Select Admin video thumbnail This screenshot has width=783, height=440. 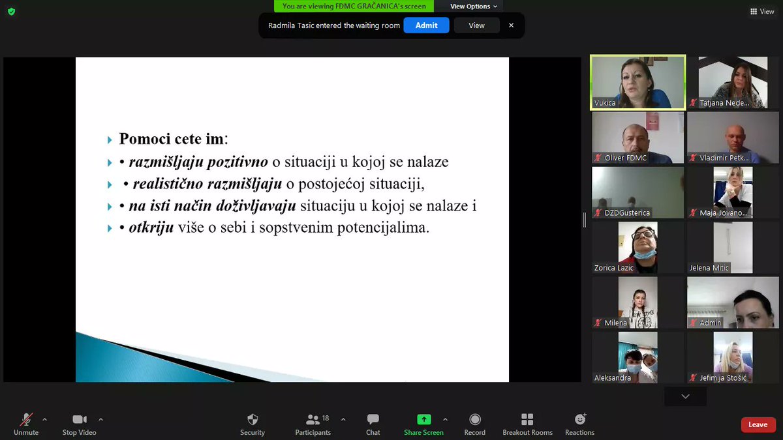(x=733, y=302)
